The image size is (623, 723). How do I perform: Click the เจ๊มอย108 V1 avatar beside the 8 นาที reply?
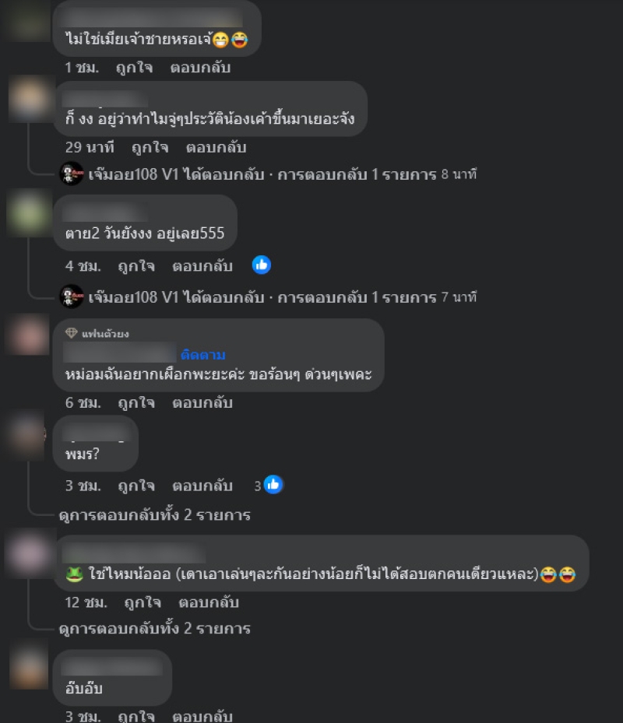[72, 174]
